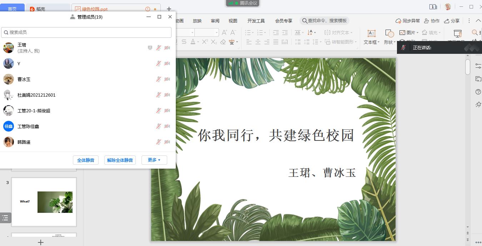This screenshot has width=482, height=246.
Task: Click the 协作 collaborate button
Action: pos(432,21)
